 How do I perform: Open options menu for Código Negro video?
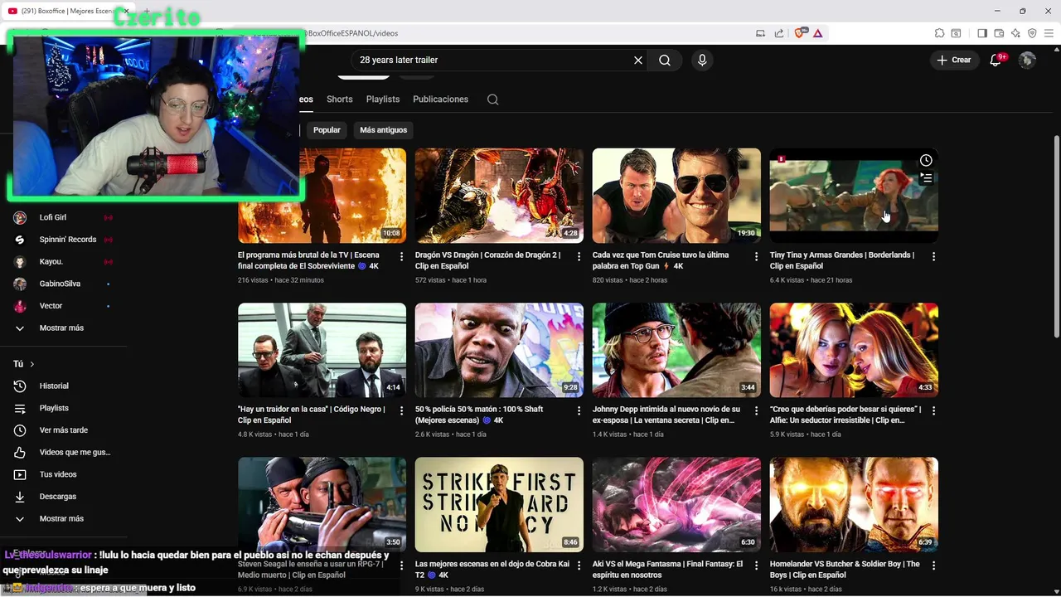tap(401, 410)
